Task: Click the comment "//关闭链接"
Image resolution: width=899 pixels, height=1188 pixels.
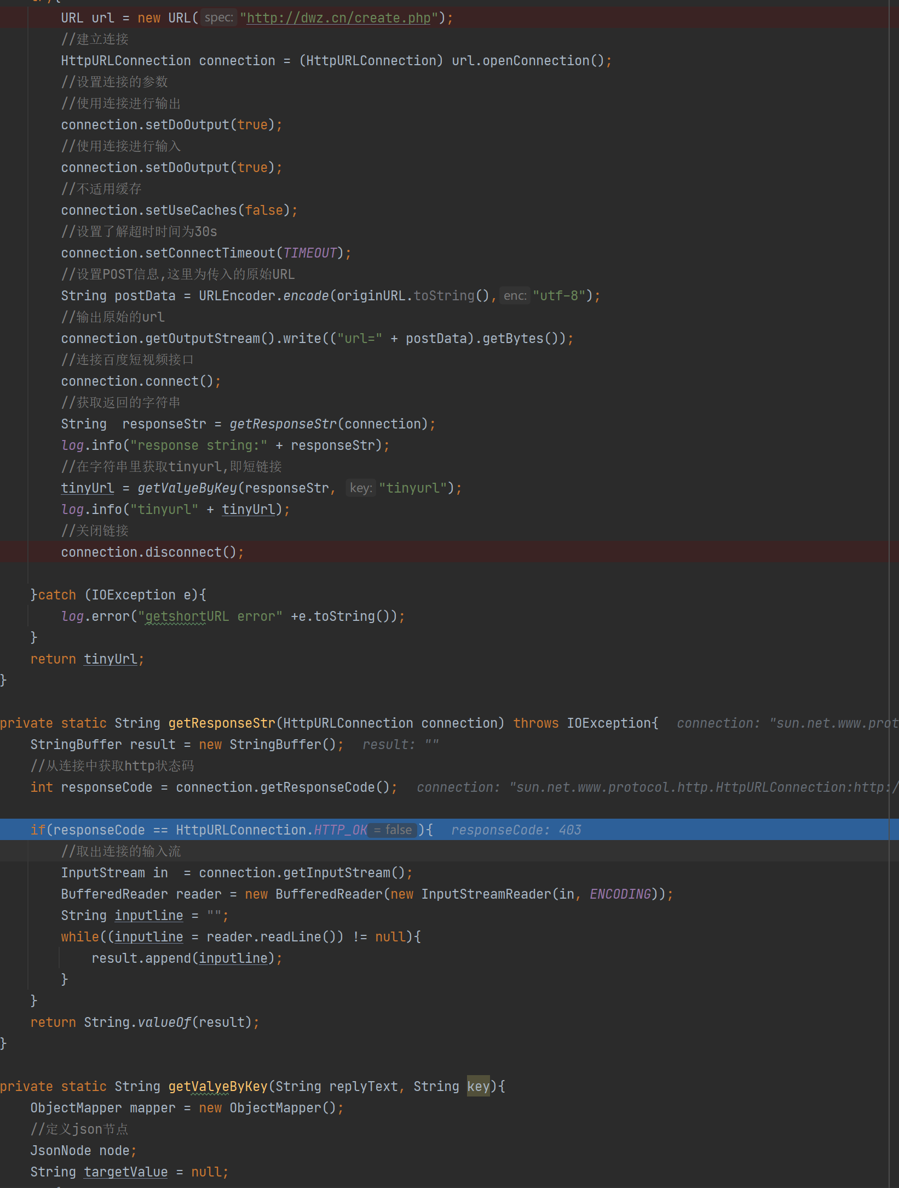Action: 95,531
